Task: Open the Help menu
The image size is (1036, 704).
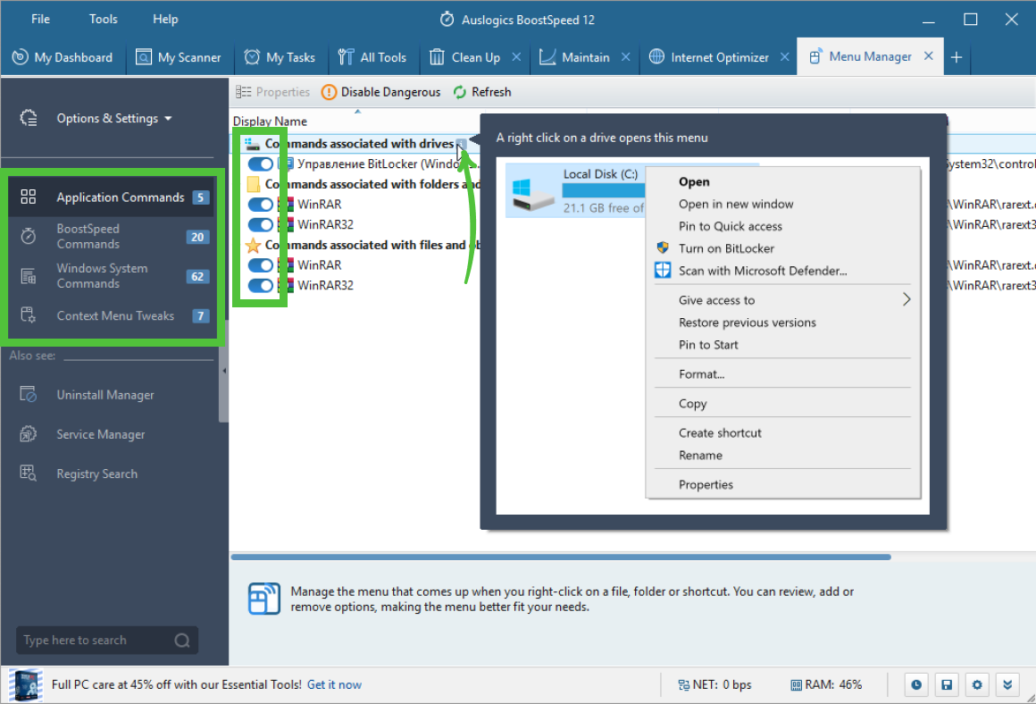Action: (x=165, y=19)
